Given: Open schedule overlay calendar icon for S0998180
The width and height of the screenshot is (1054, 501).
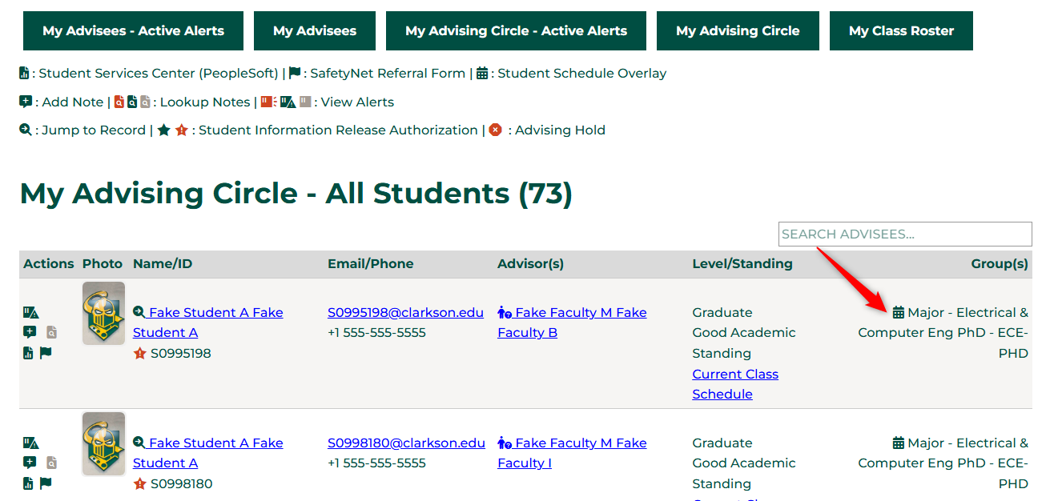Looking at the screenshot, I should click(x=899, y=443).
